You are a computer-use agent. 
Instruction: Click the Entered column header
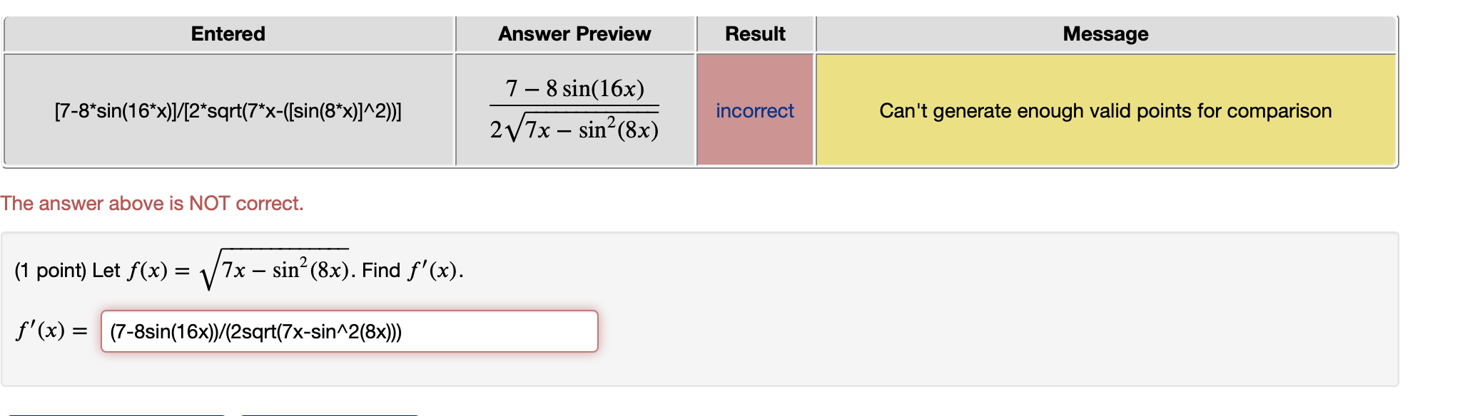pyautogui.click(x=228, y=33)
